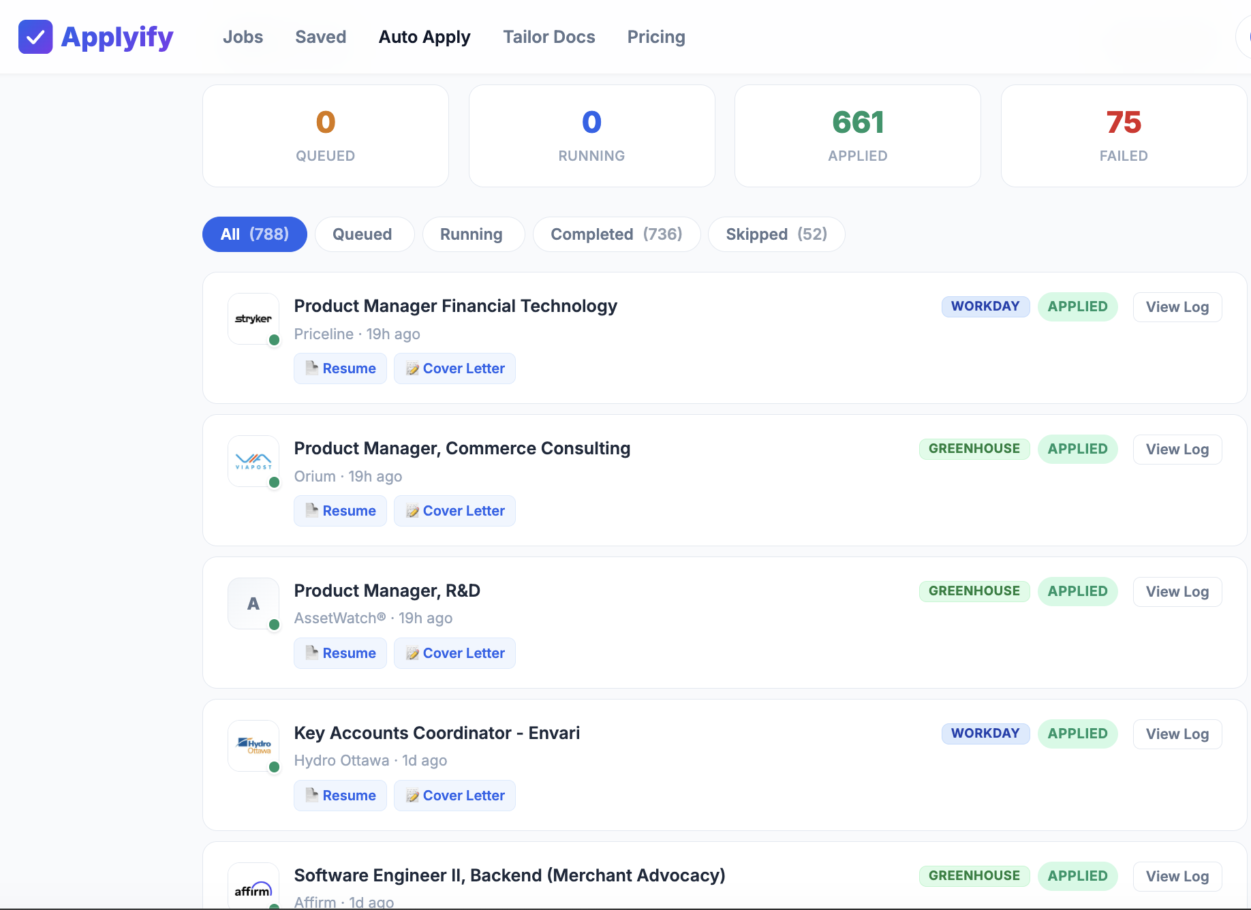Viewport: 1251px width, 910px height.
Task: Open the Saved navigation tab
Action: (x=321, y=37)
